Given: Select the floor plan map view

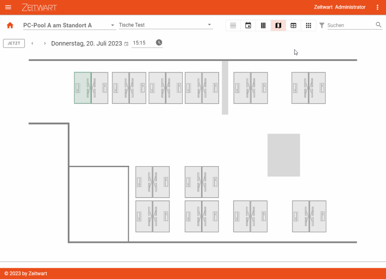Looking at the screenshot, I should pos(278,26).
